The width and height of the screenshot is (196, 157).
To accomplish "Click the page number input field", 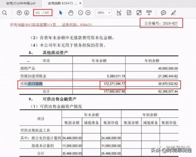I will pyautogui.click(x=39, y=13).
